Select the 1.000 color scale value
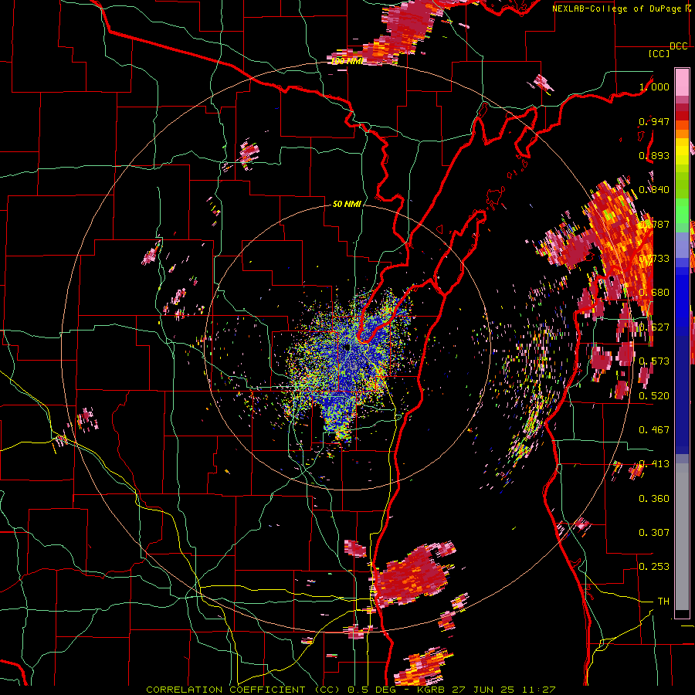The image size is (695, 695). (654, 86)
